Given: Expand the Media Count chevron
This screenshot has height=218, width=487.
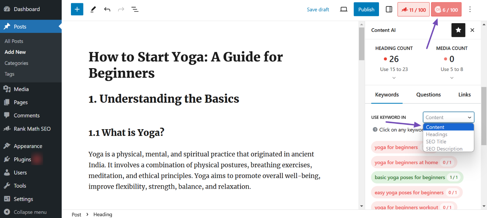Looking at the screenshot, I should [452, 78].
